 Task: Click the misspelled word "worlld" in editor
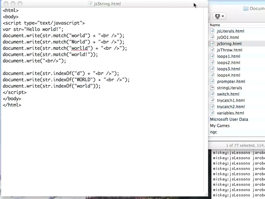[x=79, y=48]
